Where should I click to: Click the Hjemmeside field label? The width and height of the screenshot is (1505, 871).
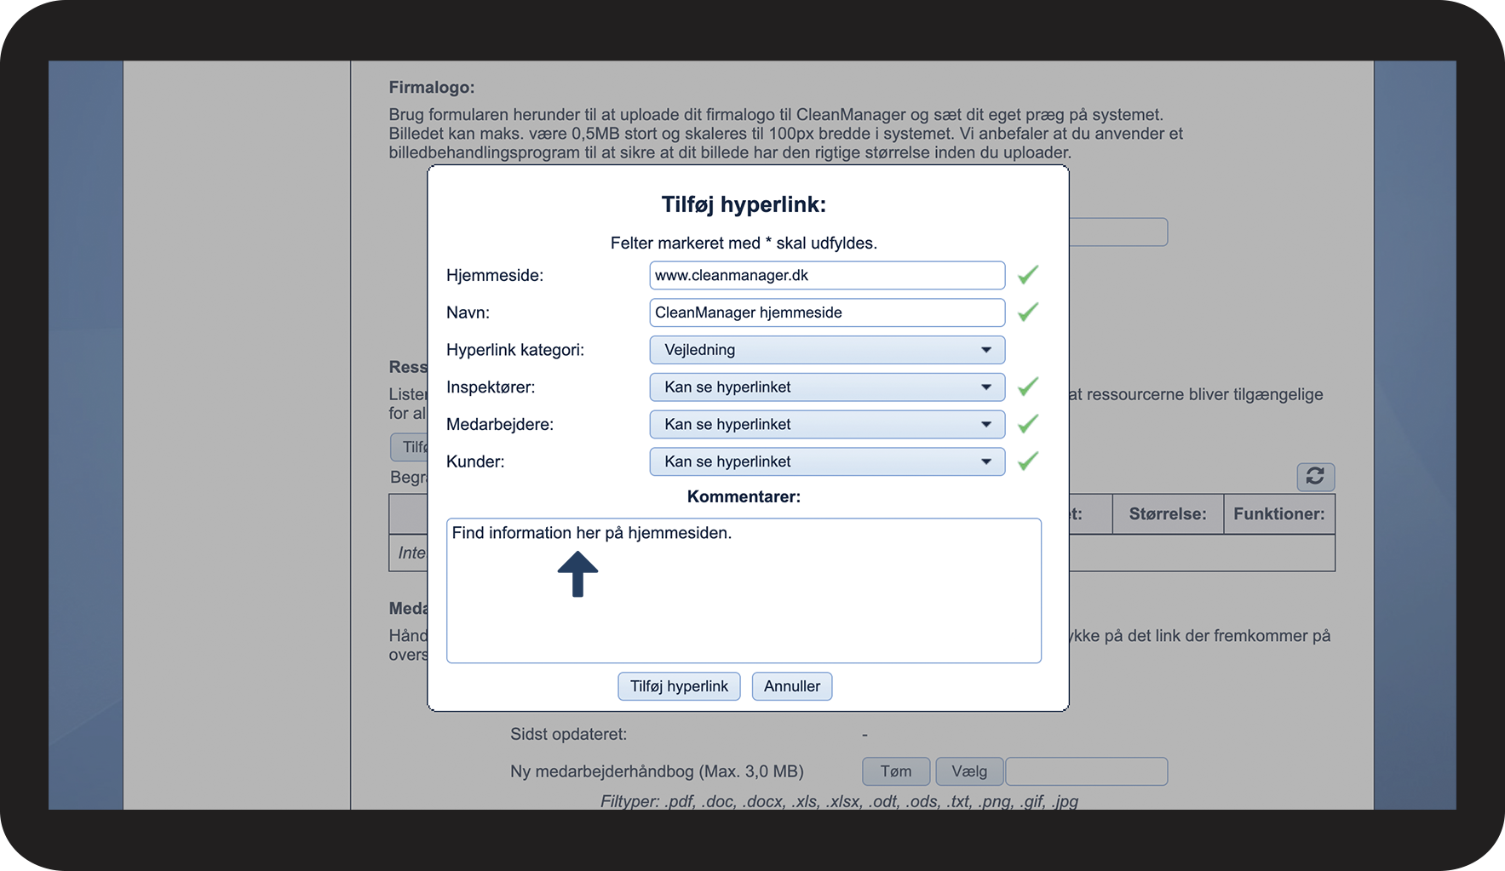(495, 276)
